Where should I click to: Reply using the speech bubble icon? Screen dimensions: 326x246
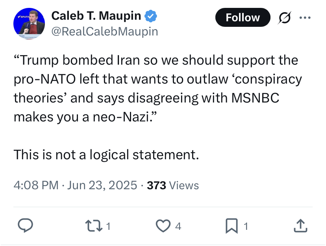(26, 225)
